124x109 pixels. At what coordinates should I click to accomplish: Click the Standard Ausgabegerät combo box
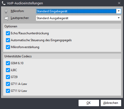79,18
